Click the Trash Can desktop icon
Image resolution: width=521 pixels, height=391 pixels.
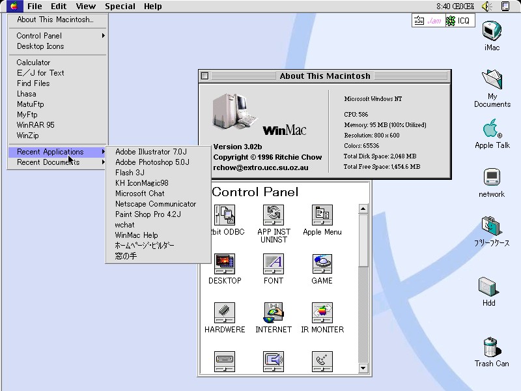[x=491, y=347]
